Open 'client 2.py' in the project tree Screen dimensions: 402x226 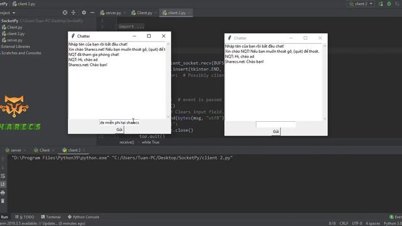tap(13, 33)
